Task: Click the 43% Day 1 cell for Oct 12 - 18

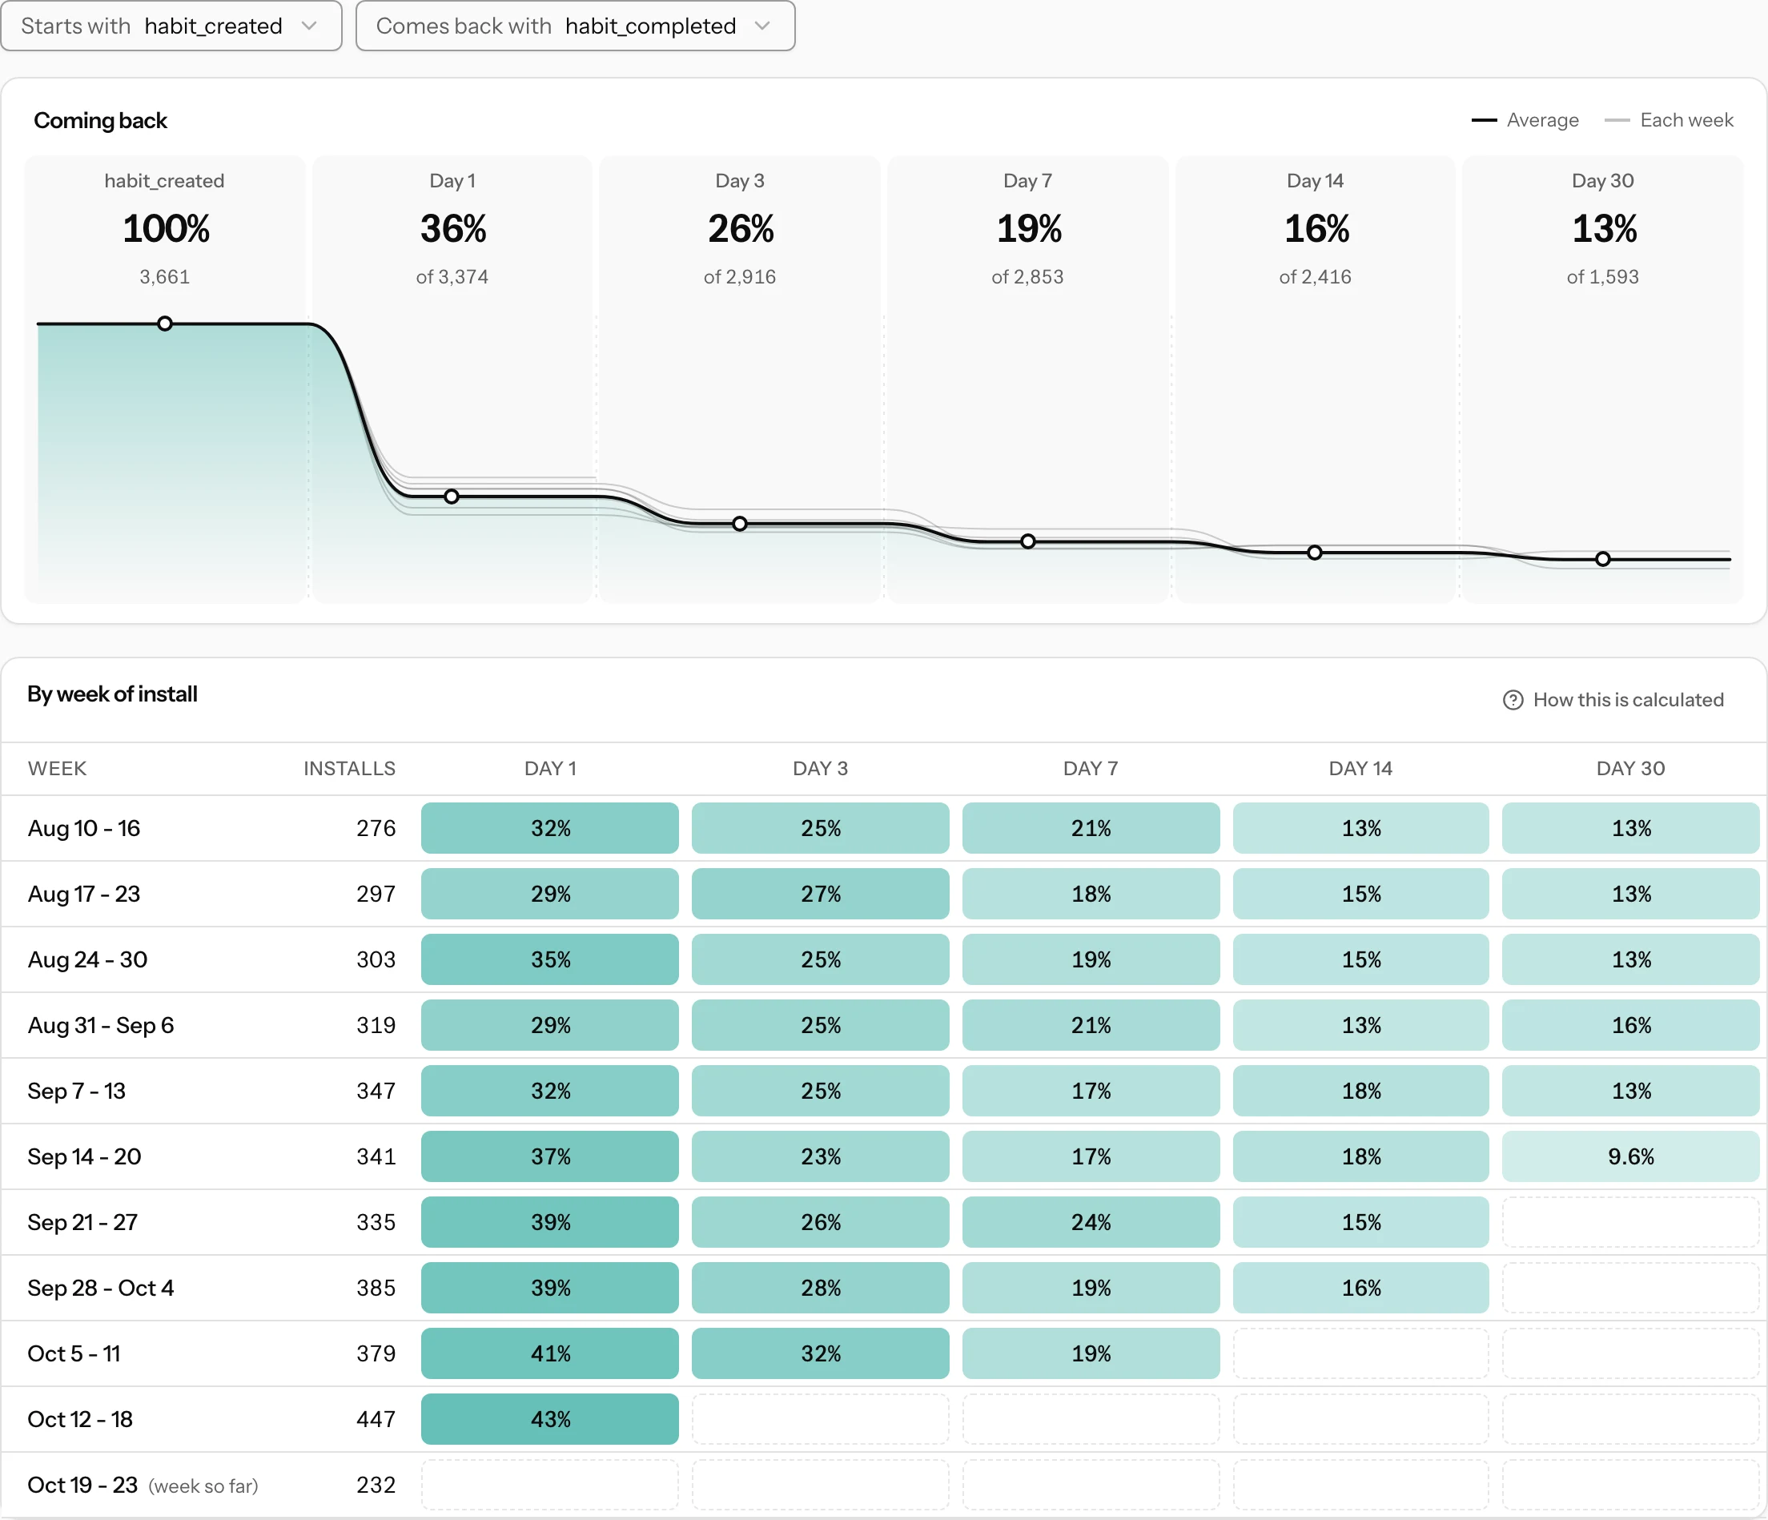Action: click(x=550, y=1419)
